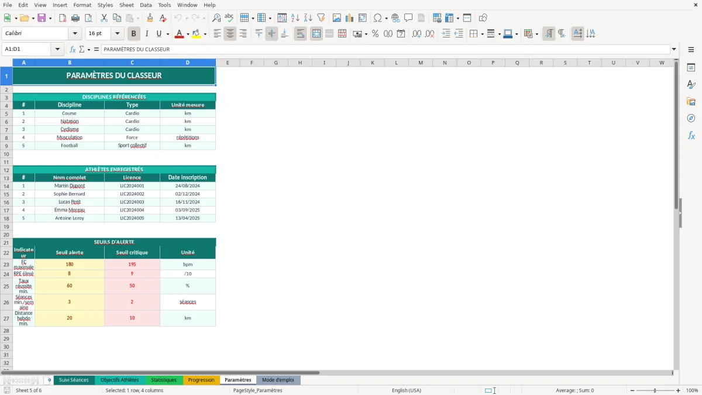Toggle Align Right
Image resolution: width=702 pixels, height=395 pixels.
click(x=243, y=34)
